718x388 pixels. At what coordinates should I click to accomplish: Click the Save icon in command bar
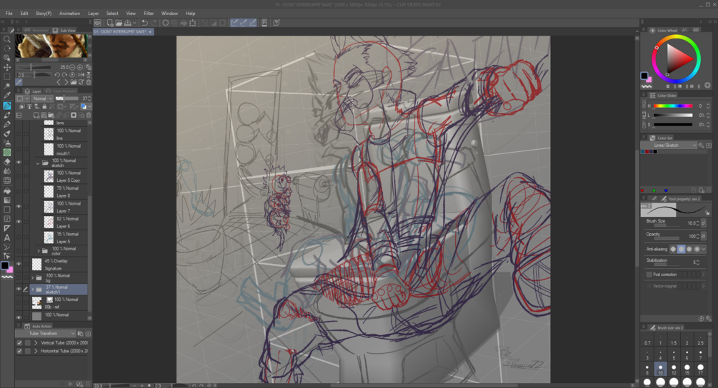(x=128, y=22)
